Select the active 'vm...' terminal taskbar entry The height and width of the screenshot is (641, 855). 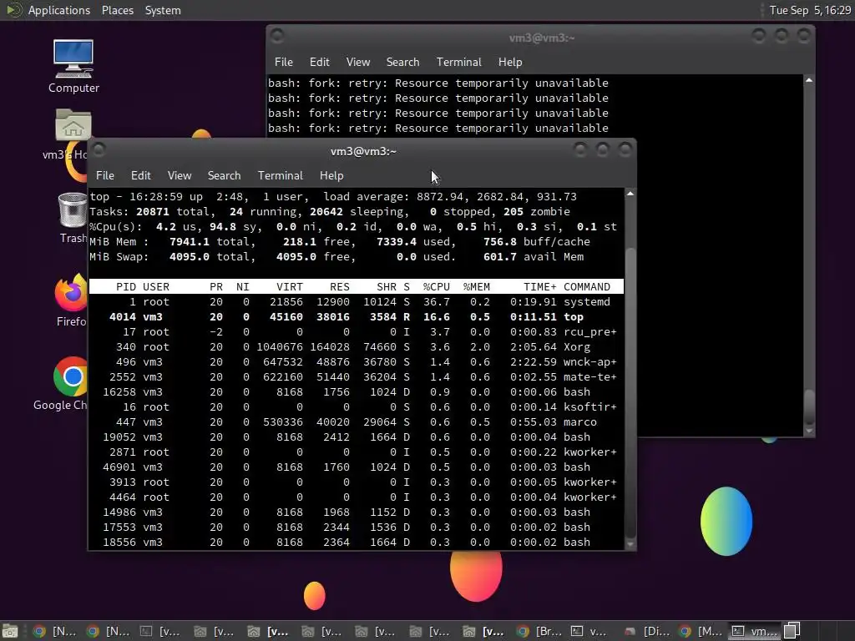tap(755, 631)
